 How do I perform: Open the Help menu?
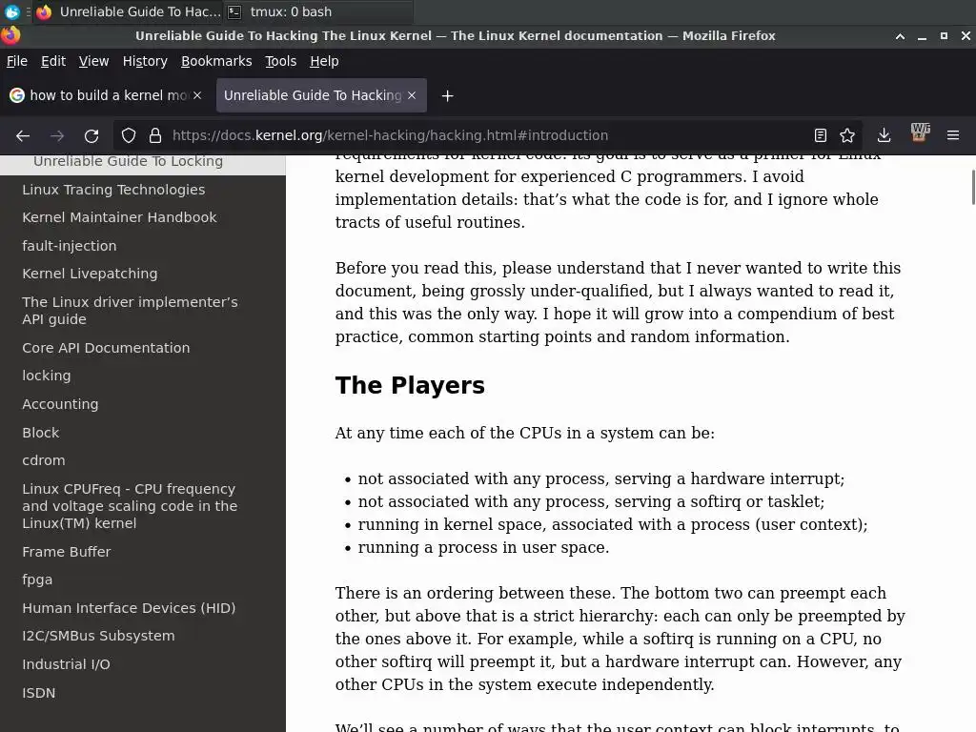(x=324, y=61)
